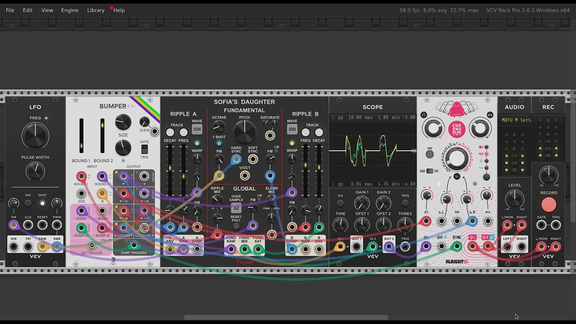
Task: Toggle Ripple B TRACK DECAY button
Action: [319, 132]
